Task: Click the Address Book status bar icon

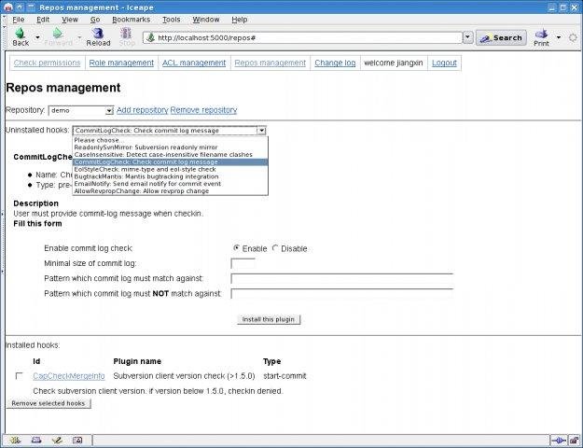Action: 77,441
